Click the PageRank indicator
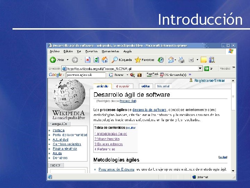The width and height of the screenshot is (250, 188). coord(152,75)
